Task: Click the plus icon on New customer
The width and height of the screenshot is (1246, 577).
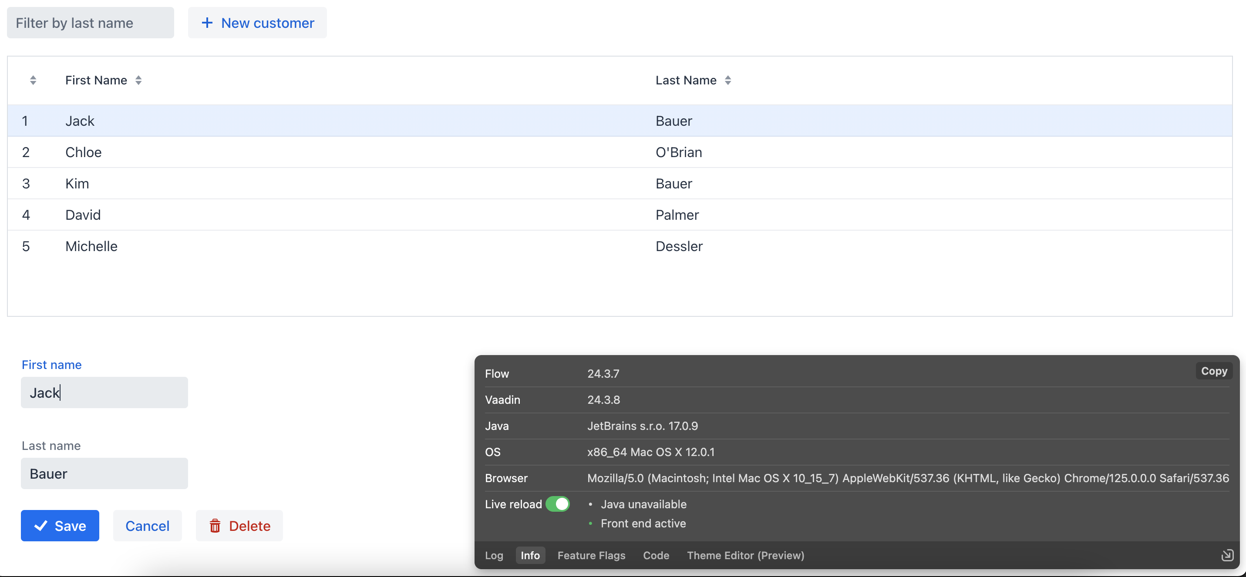Action: click(207, 22)
